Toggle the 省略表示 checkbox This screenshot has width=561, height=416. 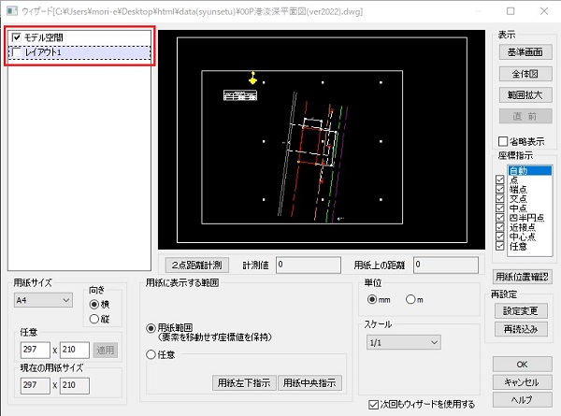click(502, 141)
